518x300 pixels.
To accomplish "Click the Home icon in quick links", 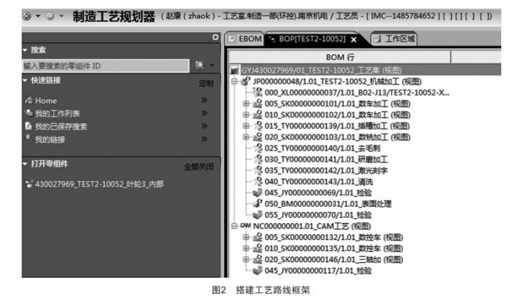I will click(x=29, y=100).
